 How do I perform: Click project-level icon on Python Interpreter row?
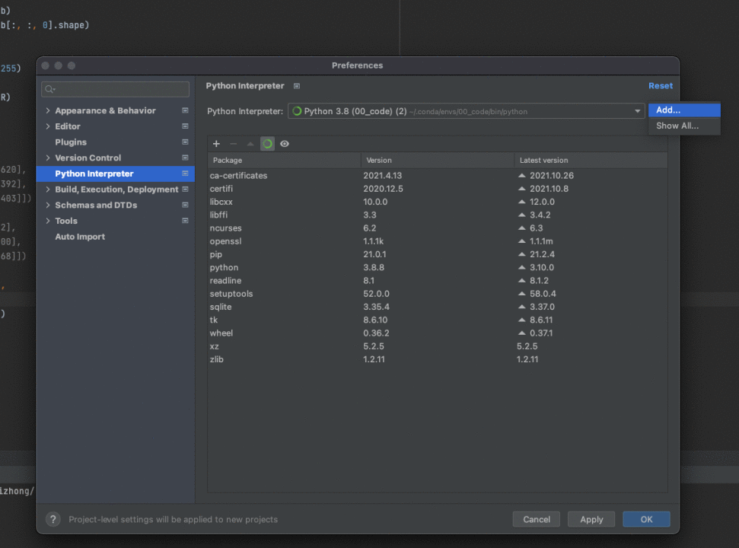pos(185,174)
